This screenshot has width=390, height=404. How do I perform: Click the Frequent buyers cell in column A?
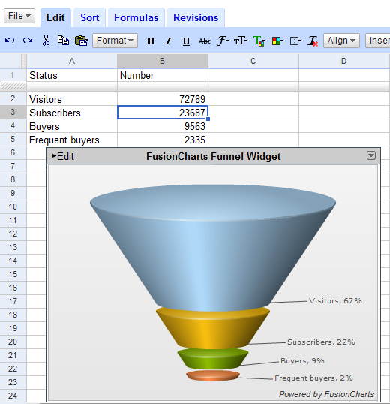[x=72, y=140]
